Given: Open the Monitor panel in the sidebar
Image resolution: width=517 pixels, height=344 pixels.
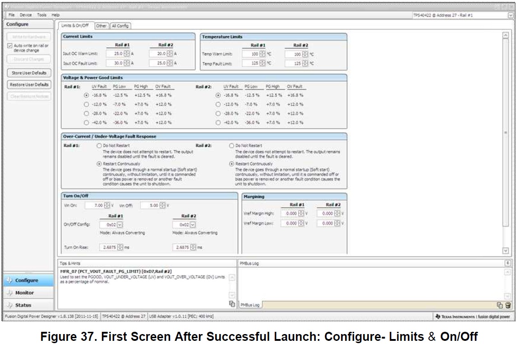Looking at the screenshot, I should 25,293.
